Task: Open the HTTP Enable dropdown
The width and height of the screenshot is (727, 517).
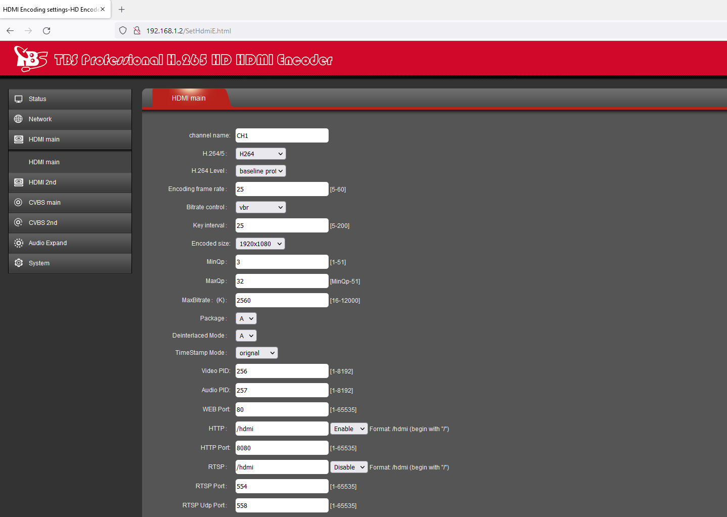Action: click(349, 429)
